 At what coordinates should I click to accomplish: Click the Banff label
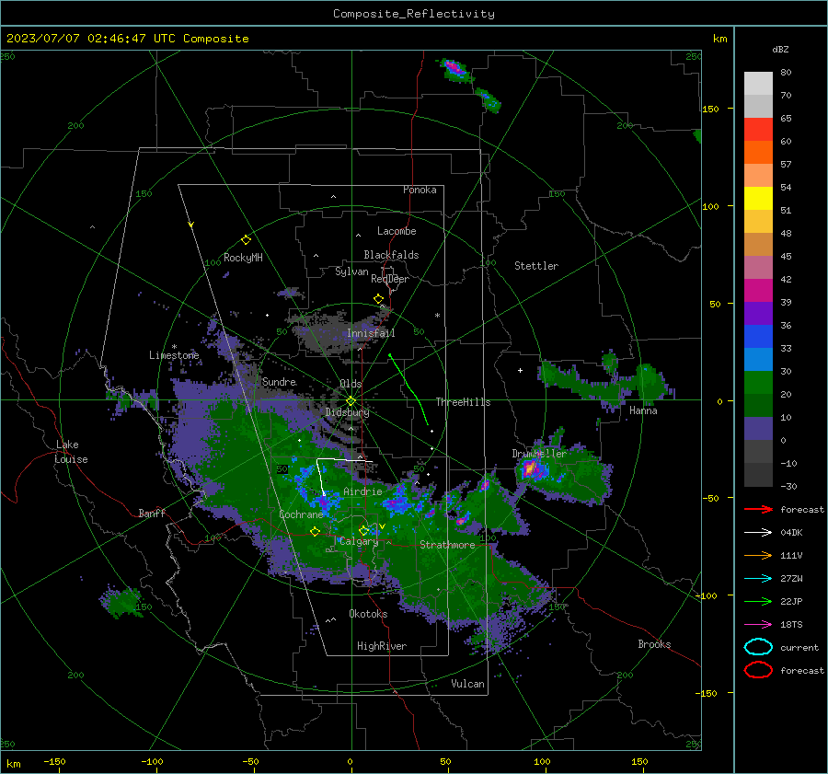point(152,513)
